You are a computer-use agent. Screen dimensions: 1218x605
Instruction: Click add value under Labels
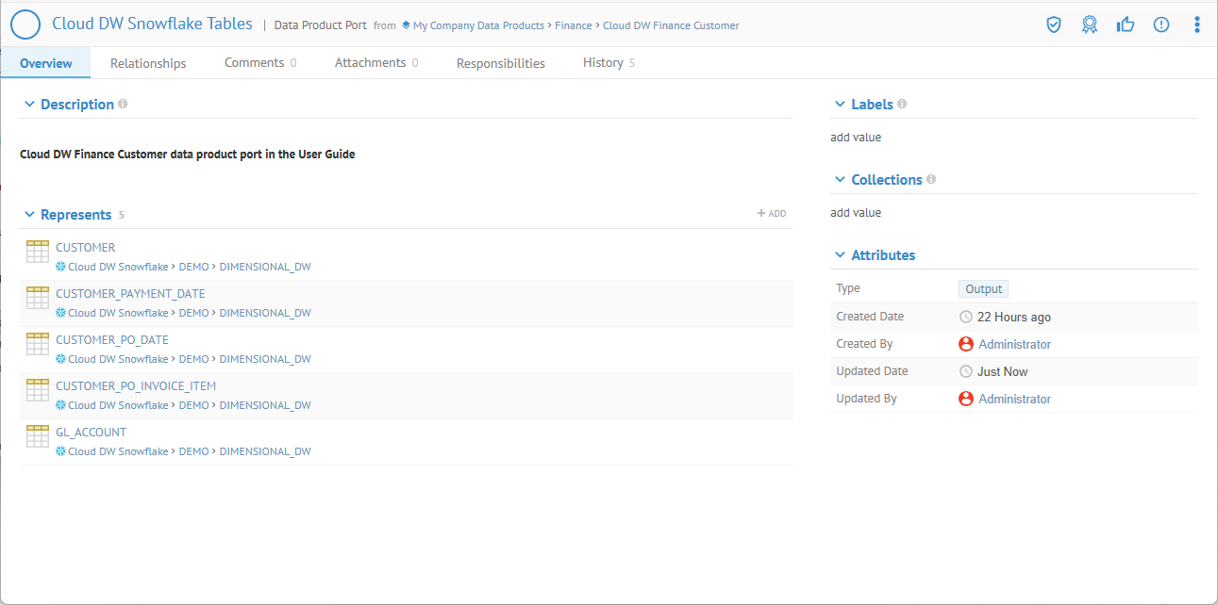point(856,138)
